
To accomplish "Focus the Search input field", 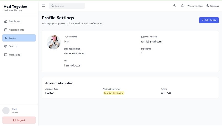I will pyautogui.click(x=67, y=6).
